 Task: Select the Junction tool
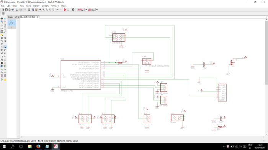[x=2, y=69]
